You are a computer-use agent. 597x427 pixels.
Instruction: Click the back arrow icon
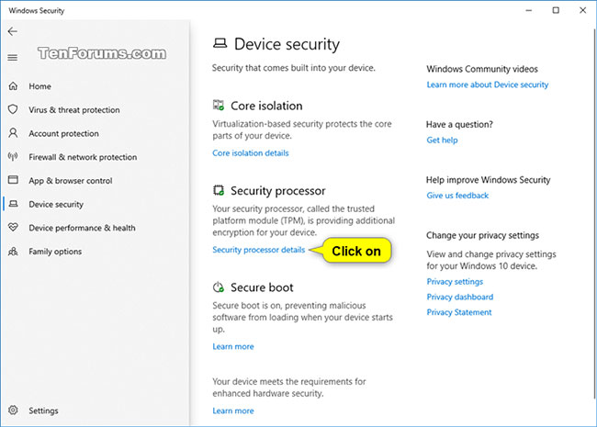pyautogui.click(x=12, y=31)
